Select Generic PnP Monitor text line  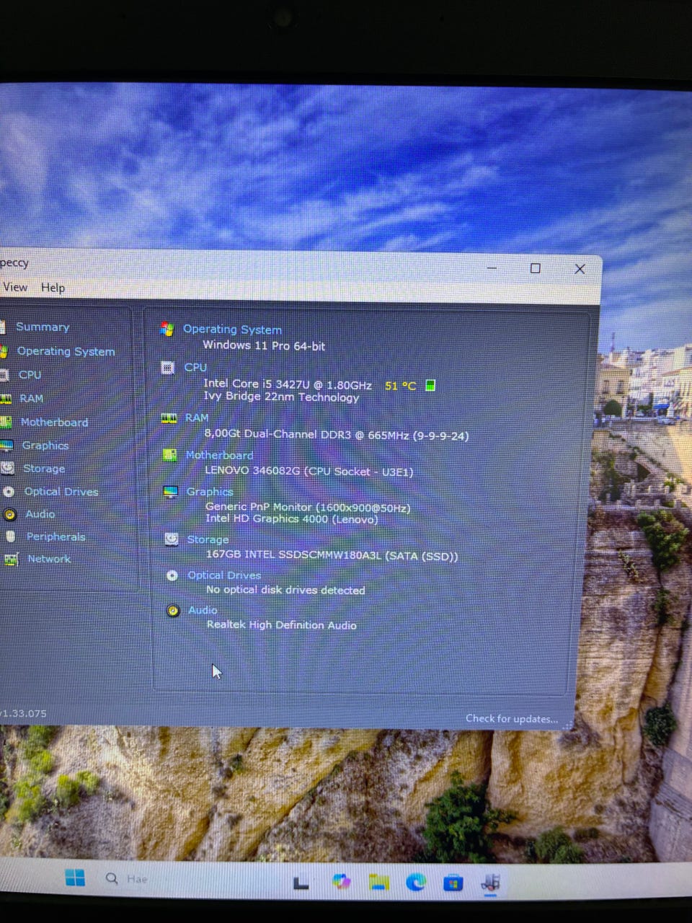(308, 508)
